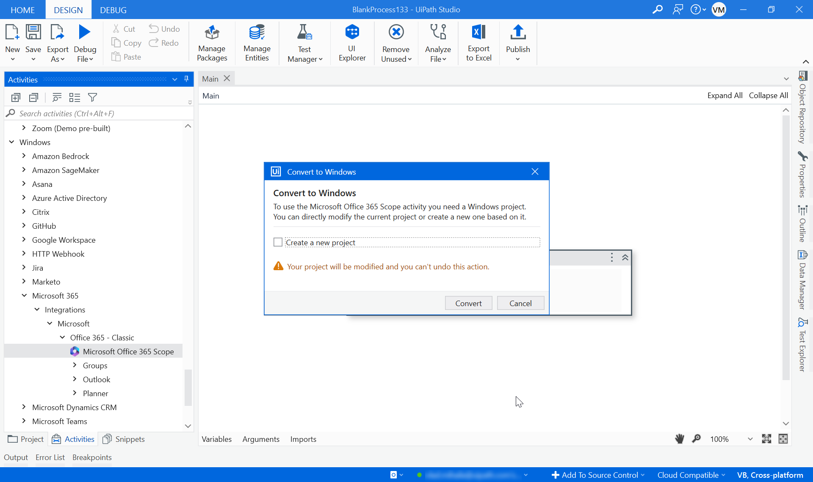The height and width of the screenshot is (482, 813).
Task: Expand the Microsoft 365 Integrations tree
Action: (x=36, y=309)
